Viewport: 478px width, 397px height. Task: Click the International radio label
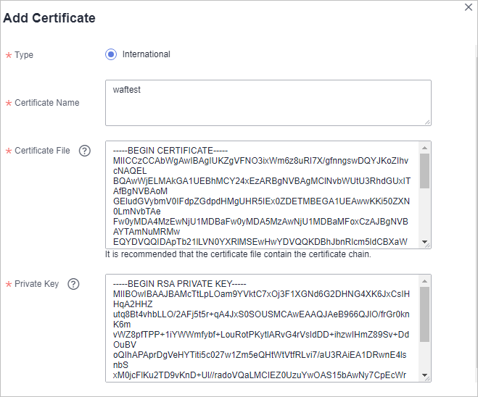pos(146,54)
